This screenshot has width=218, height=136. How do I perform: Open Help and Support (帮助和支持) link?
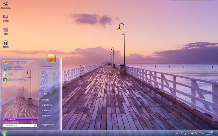coord(46,116)
